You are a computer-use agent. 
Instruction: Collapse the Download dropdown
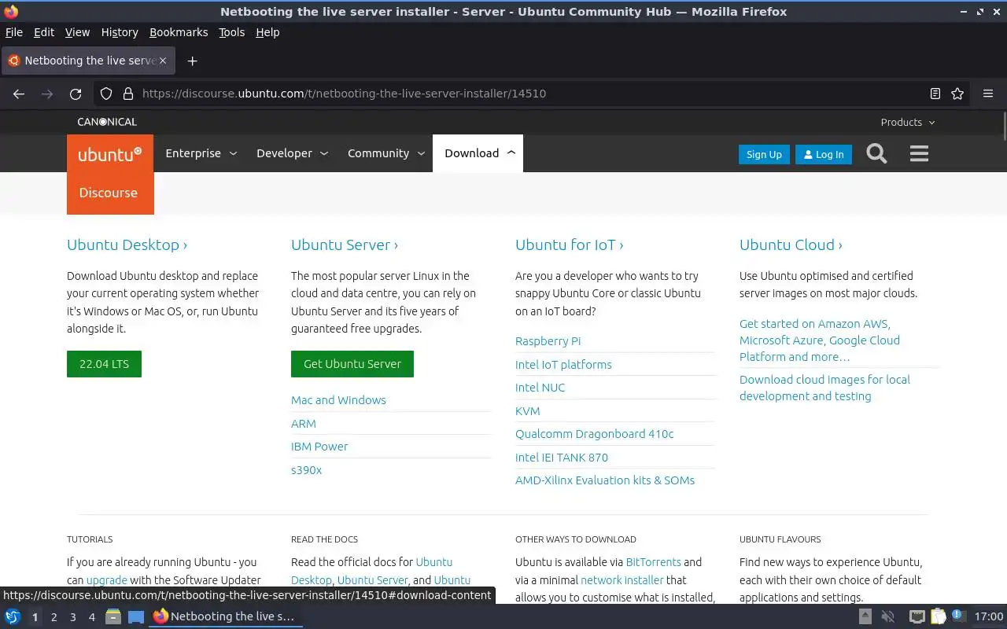point(478,153)
